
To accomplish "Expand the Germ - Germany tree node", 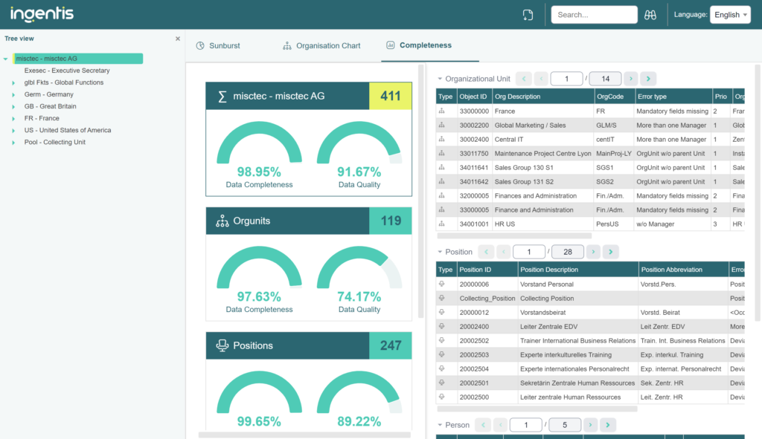I will (x=13, y=95).
